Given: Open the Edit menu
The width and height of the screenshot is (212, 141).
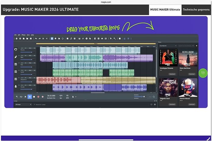Looking at the screenshot, I should click(19, 35).
